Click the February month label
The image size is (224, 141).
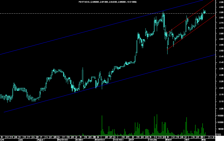coord(152,140)
